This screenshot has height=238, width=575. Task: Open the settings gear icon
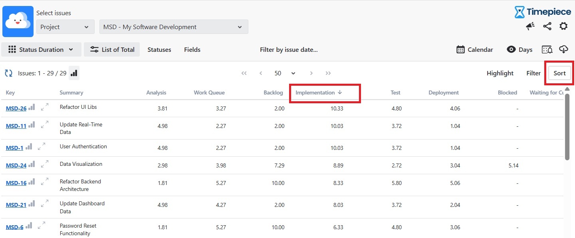click(563, 26)
